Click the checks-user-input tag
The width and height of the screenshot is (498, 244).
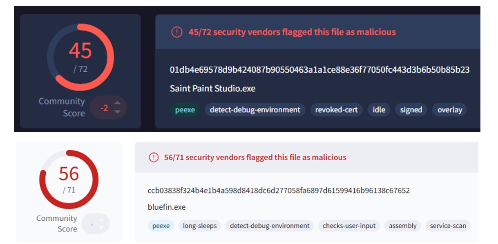point(350,225)
